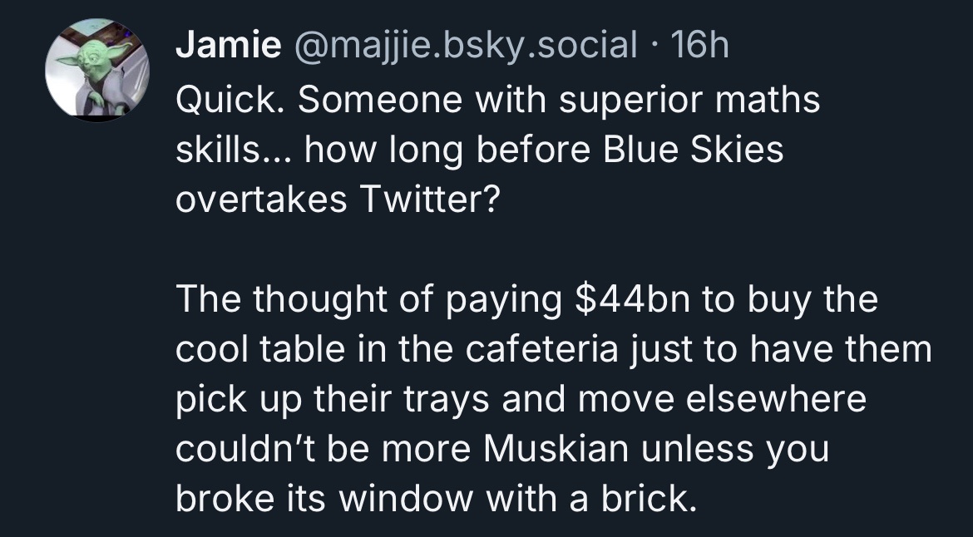Viewport: 973px width, 537px height.
Task: Click the line starting "Quick. Someone with superior"
Action: (x=497, y=100)
